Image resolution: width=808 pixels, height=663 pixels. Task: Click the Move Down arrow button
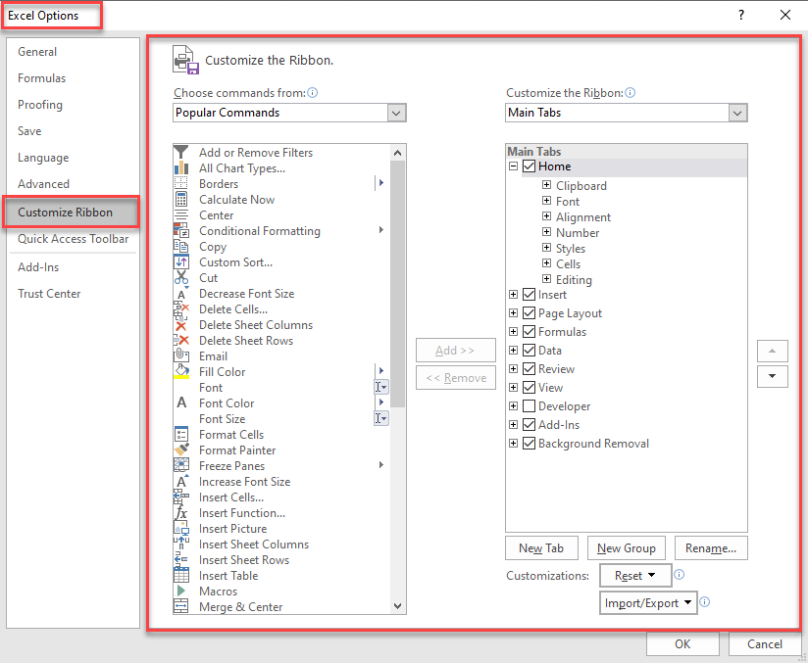(x=773, y=376)
